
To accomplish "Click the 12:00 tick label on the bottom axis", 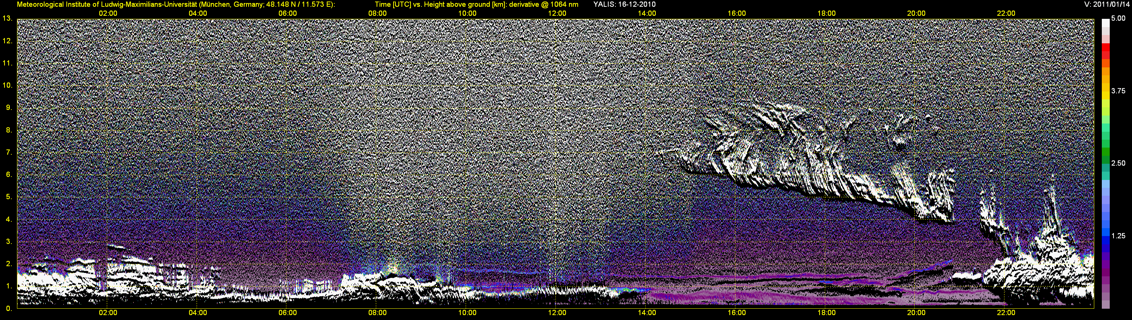I will 557,313.
